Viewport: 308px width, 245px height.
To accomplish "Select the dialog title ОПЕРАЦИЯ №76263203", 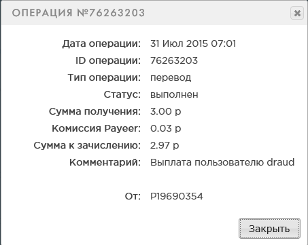I will 78,13.
